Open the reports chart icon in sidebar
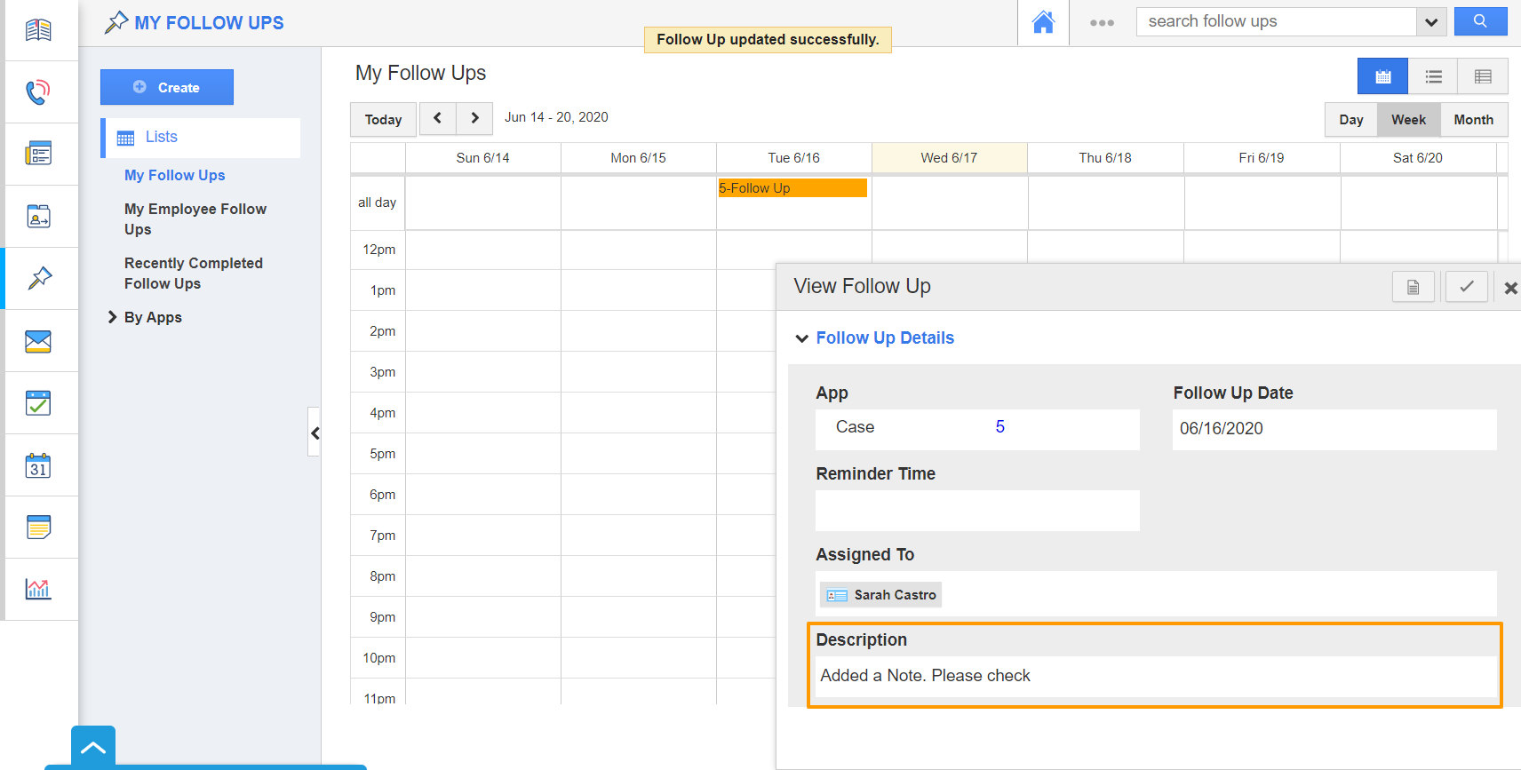This screenshot has height=770, width=1521. coord(38,589)
